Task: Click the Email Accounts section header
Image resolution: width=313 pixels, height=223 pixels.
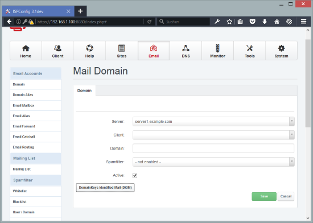Action: [35, 73]
